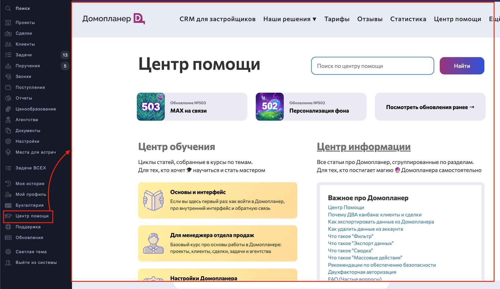The image size is (500, 289).
Task: Open Посмотреть обновления ранее card
Action: point(430,107)
